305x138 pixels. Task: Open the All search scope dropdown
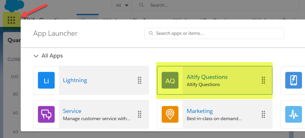click(x=122, y=5)
